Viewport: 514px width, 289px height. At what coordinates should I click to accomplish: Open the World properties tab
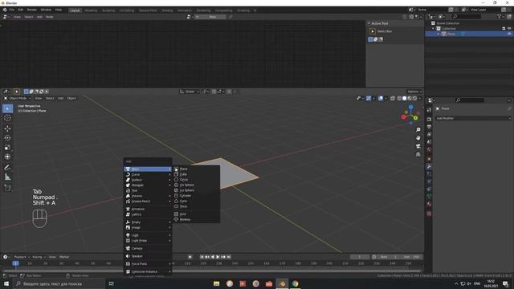click(429, 149)
